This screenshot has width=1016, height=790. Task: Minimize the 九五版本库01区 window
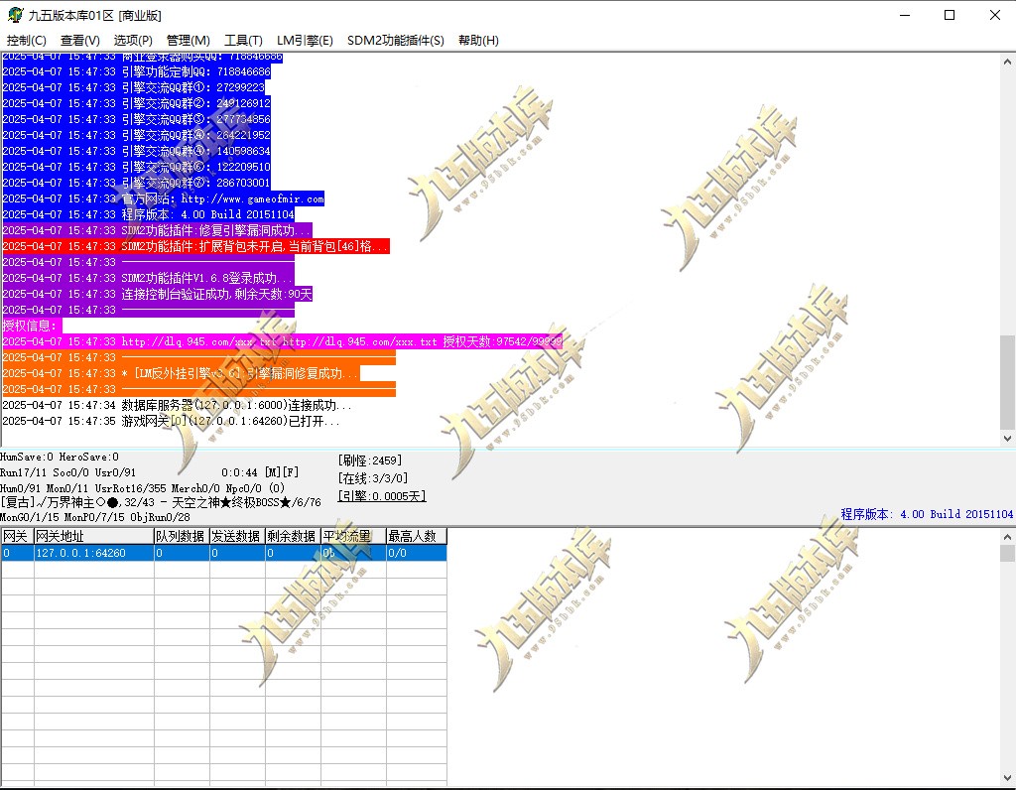905,15
